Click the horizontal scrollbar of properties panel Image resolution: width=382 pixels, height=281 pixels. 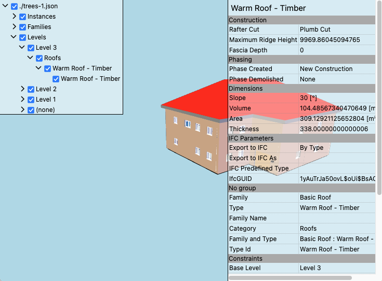point(290,278)
